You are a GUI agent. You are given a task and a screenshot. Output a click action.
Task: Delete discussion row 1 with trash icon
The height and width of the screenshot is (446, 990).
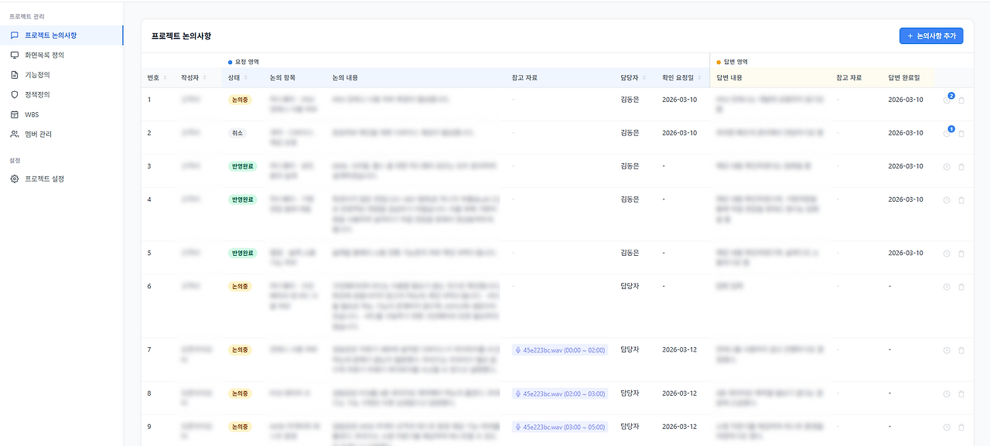pyautogui.click(x=961, y=100)
